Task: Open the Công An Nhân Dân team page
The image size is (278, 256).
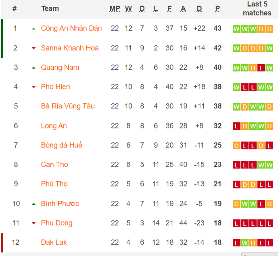Action: (x=71, y=28)
